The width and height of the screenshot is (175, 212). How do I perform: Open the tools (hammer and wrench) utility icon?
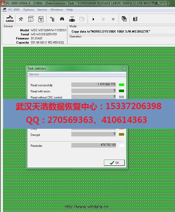pos(21,19)
